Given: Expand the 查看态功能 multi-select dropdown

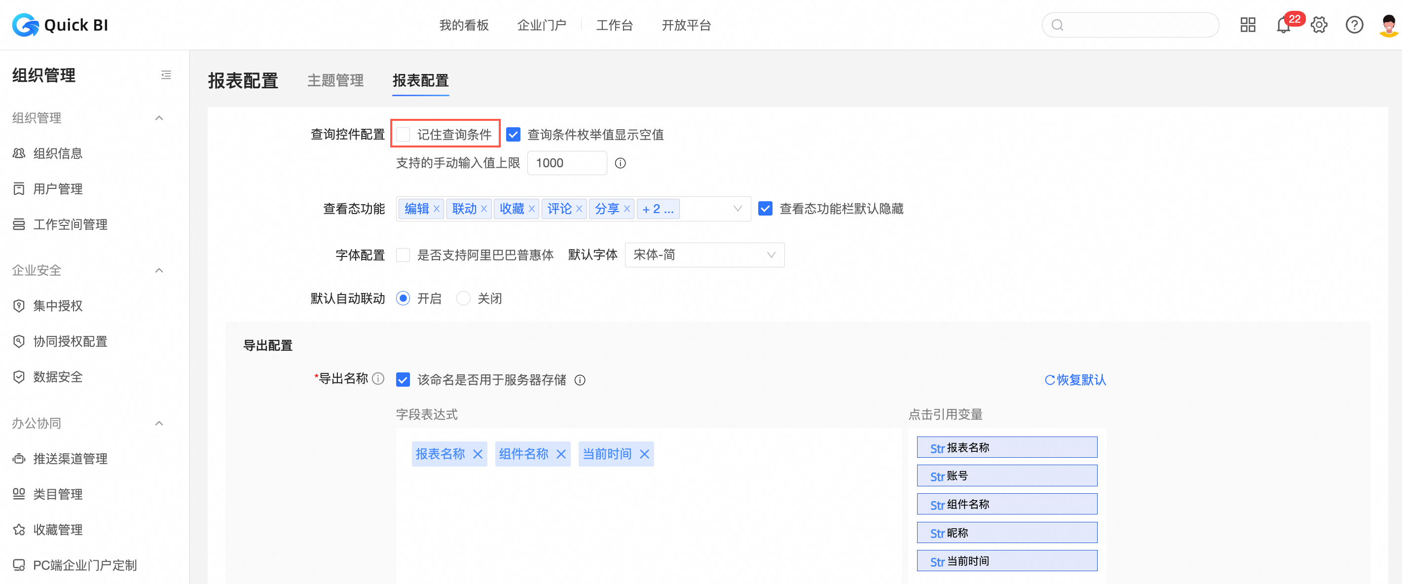Looking at the screenshot, I should click(x=738, y=209).
